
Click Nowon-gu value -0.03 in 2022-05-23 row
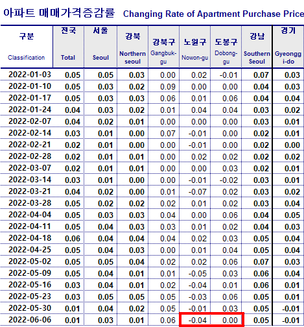197,297
